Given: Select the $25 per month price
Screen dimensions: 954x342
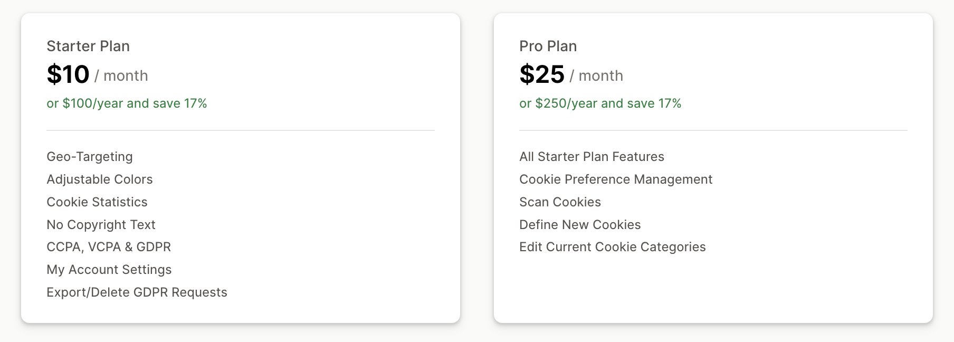Looking at the screenshot, I should click(571, 74).
